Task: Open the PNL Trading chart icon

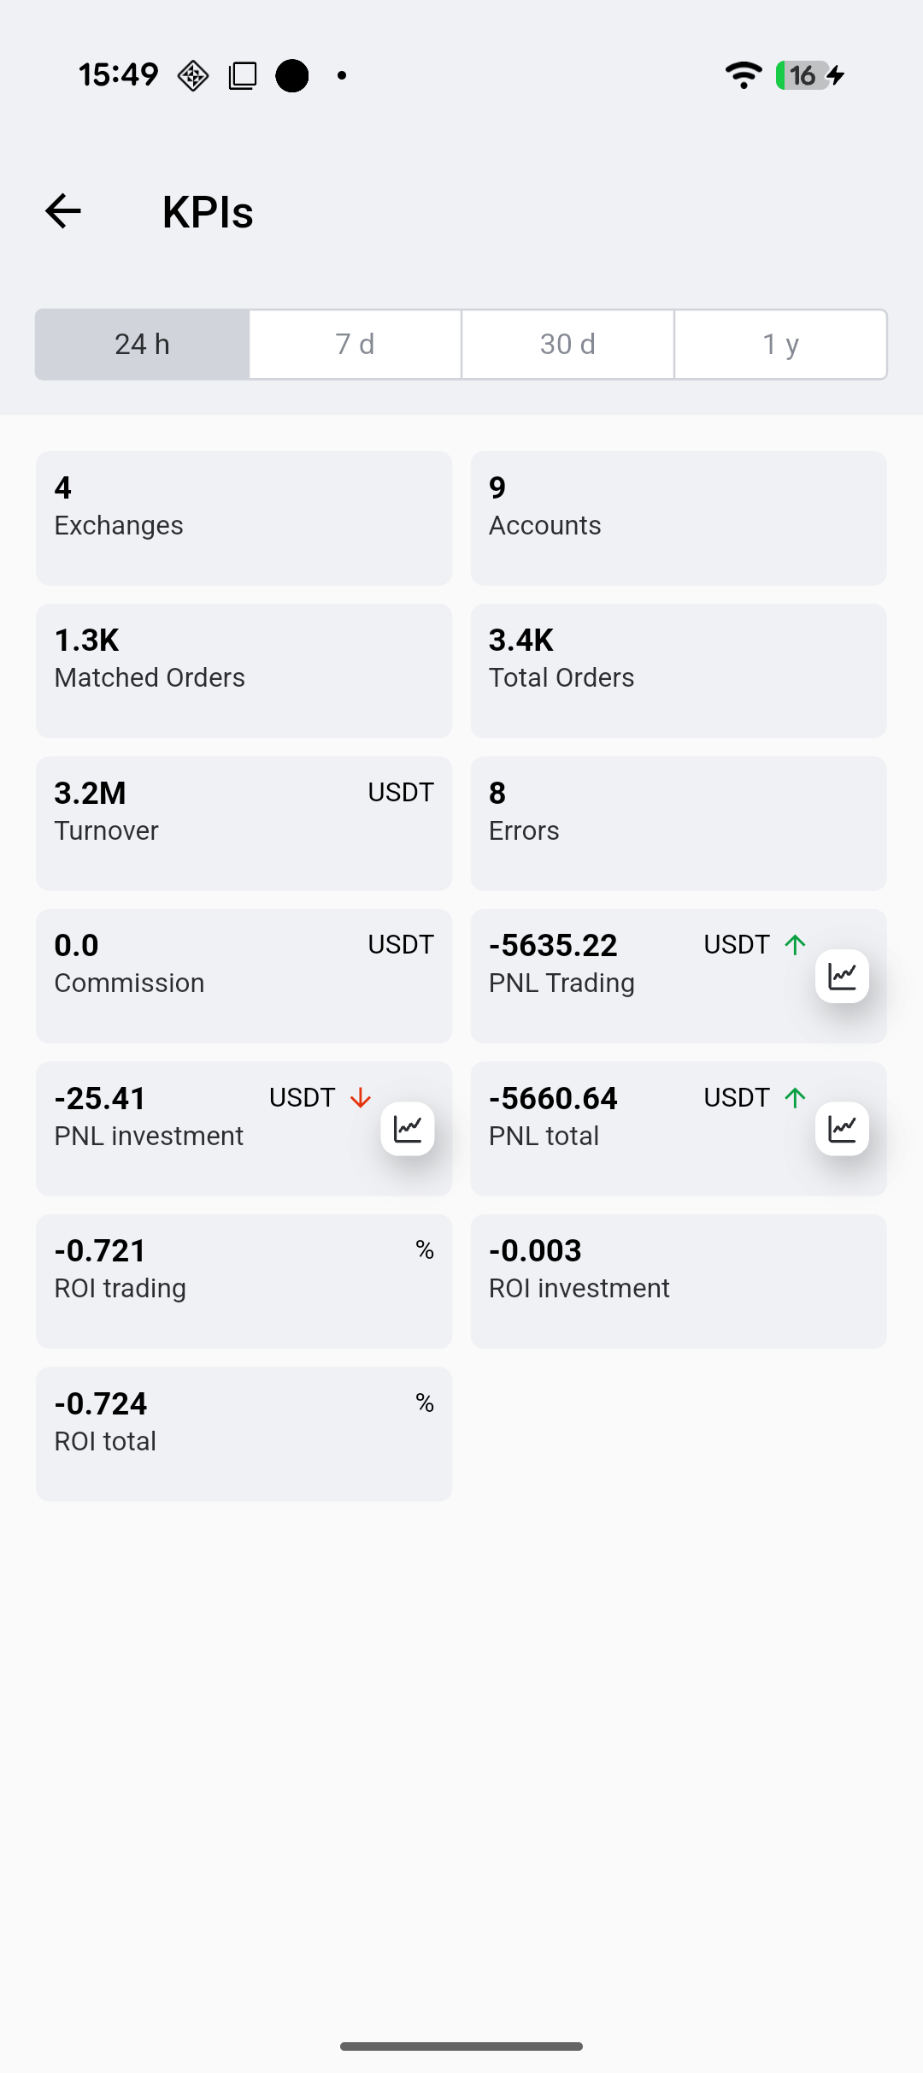Action: pos(842,976)
